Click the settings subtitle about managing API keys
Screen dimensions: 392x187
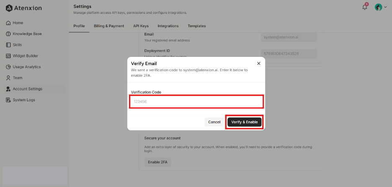click(130, 13)
